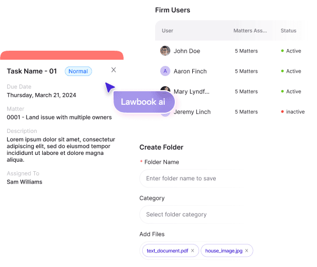Click the text_document.pdf file name
This screenshot has height=267, width=317.
pos(167,251)
